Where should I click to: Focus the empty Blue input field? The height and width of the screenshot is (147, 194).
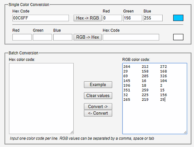tap(63, 37)
